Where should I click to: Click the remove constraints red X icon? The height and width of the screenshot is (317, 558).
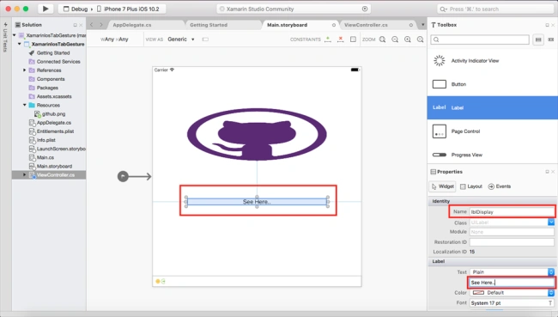341,40
